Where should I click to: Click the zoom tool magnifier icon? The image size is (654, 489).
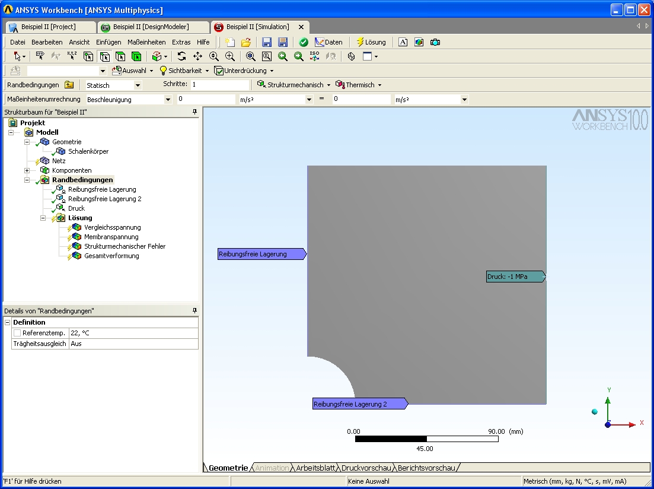[x=214, y=56]
